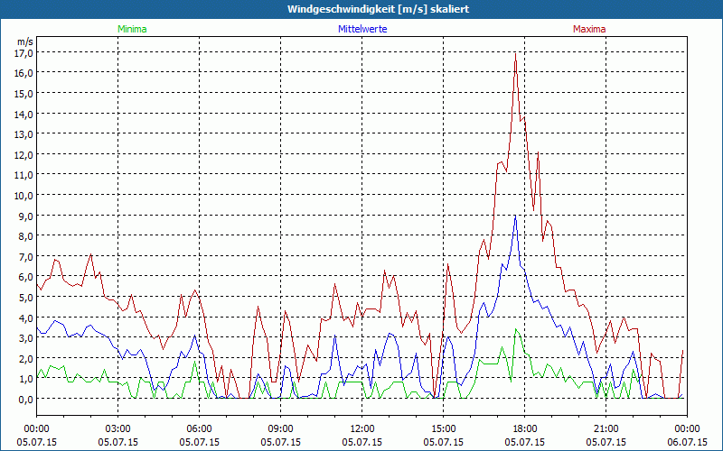Select the 15:00 time label on x-axis

(443, 428)
